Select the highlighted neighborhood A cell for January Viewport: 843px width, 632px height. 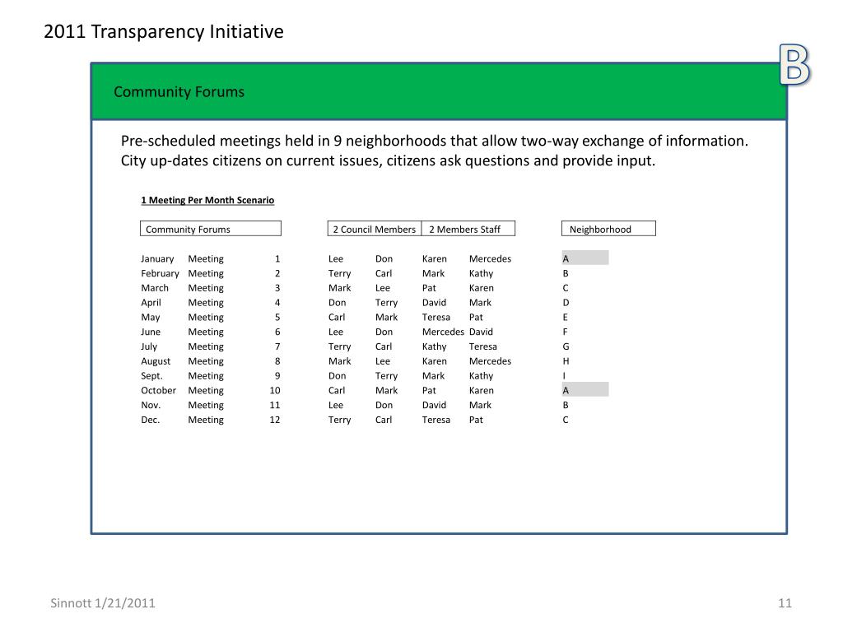coord(585,258)
